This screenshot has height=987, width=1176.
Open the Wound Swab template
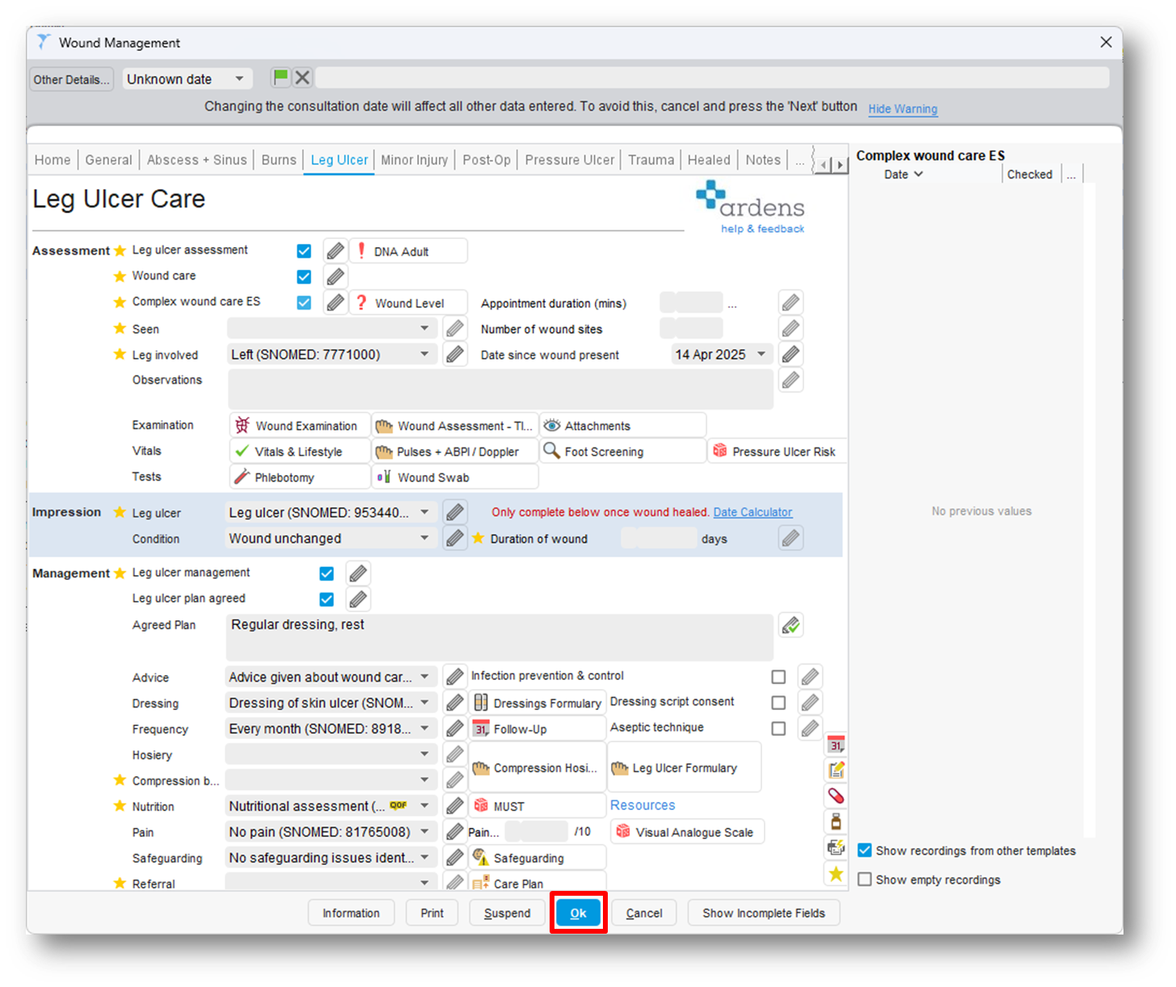455,477
